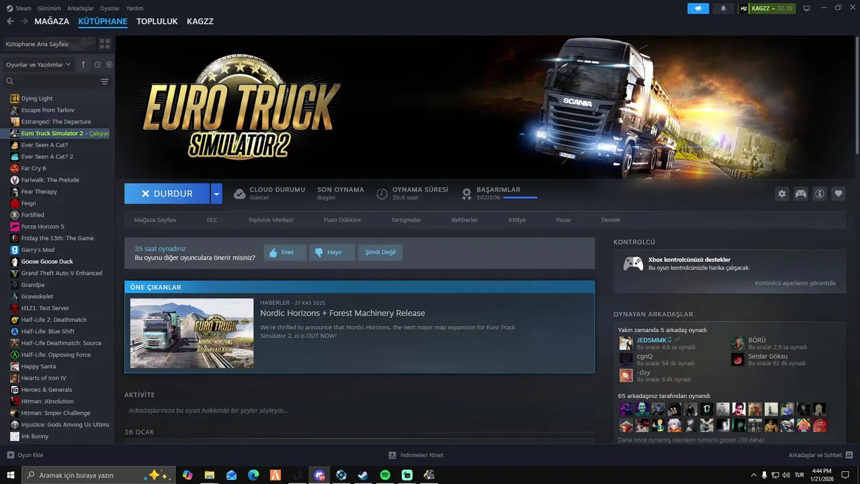The width and height of the screenshot is (860, 484).
Task: Click Oyun Ekle plus button
Action: [x=10, y=455]
